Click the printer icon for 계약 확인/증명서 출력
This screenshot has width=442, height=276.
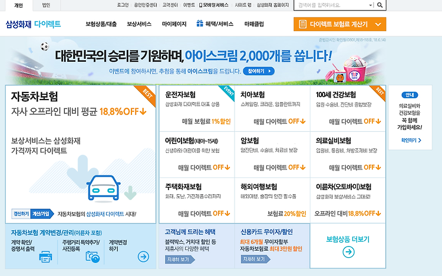coord(45,257)
